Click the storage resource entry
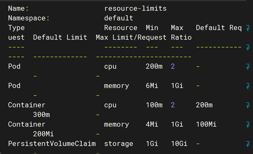Viewport: 253px width, 154px height. point(119,144)
